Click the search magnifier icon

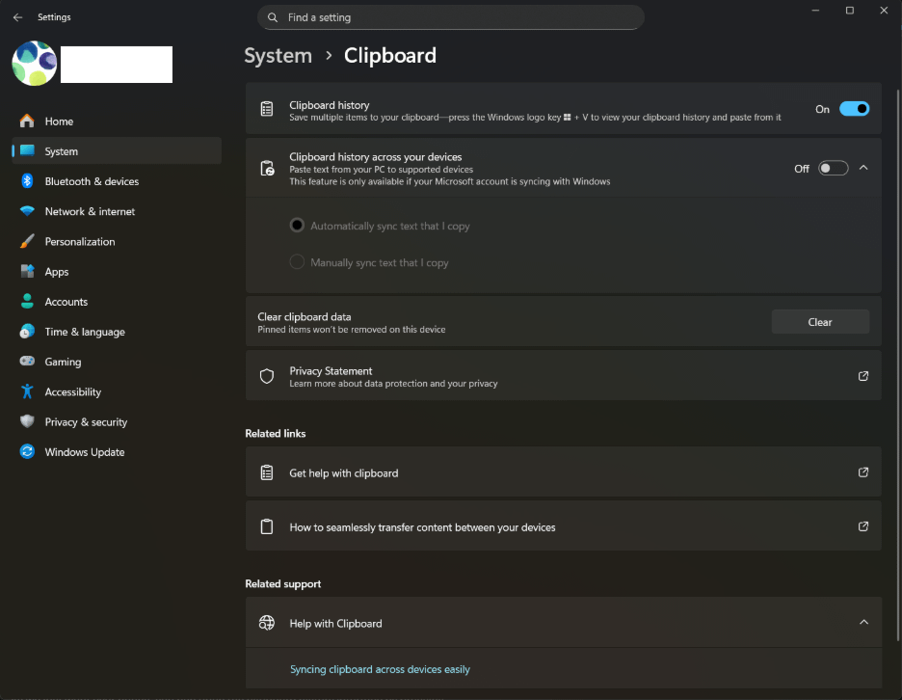click(x=274, y=17)
